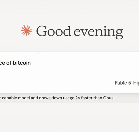Expand the partially visible High effort option

(x=136, y=83)
